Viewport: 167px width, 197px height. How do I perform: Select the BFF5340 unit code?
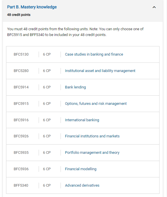point(21,185)
